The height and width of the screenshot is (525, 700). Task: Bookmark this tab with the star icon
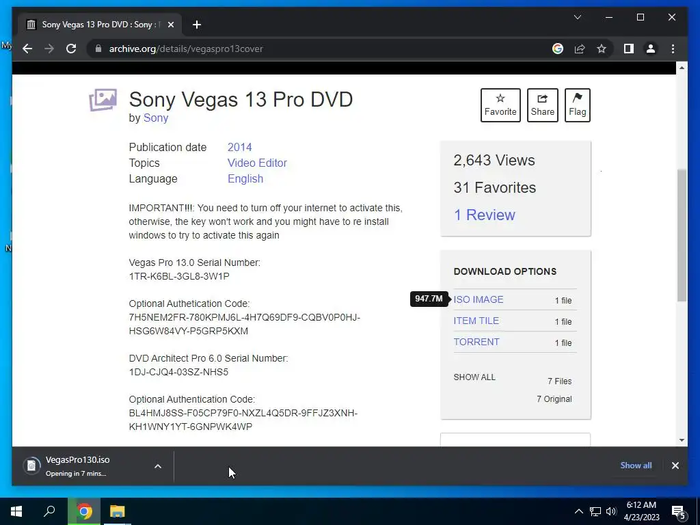click(x=602, y=49)
